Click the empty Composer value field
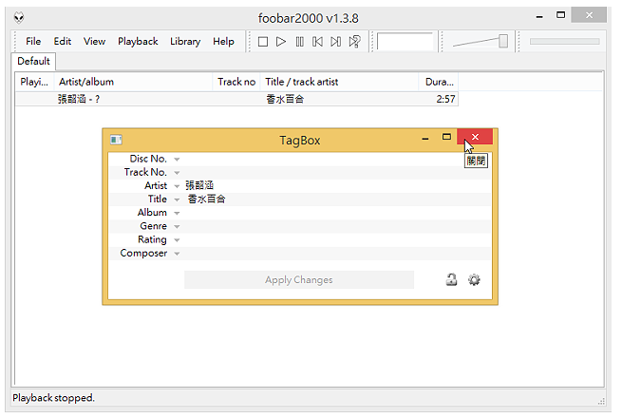 tap(337, 253)
